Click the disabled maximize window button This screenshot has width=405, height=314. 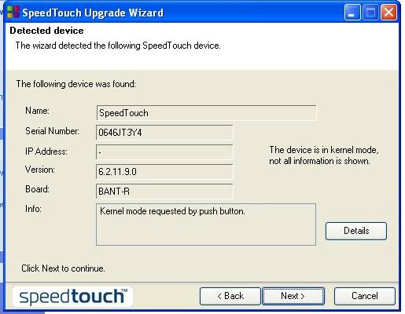tap(370, 13)
